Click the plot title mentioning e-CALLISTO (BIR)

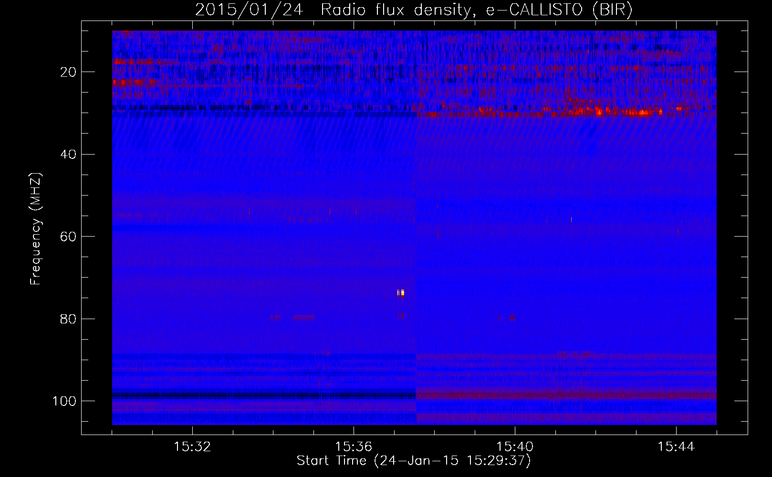pos(414,10)
